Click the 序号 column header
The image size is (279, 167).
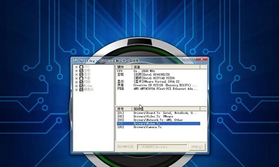click(124, 109)
